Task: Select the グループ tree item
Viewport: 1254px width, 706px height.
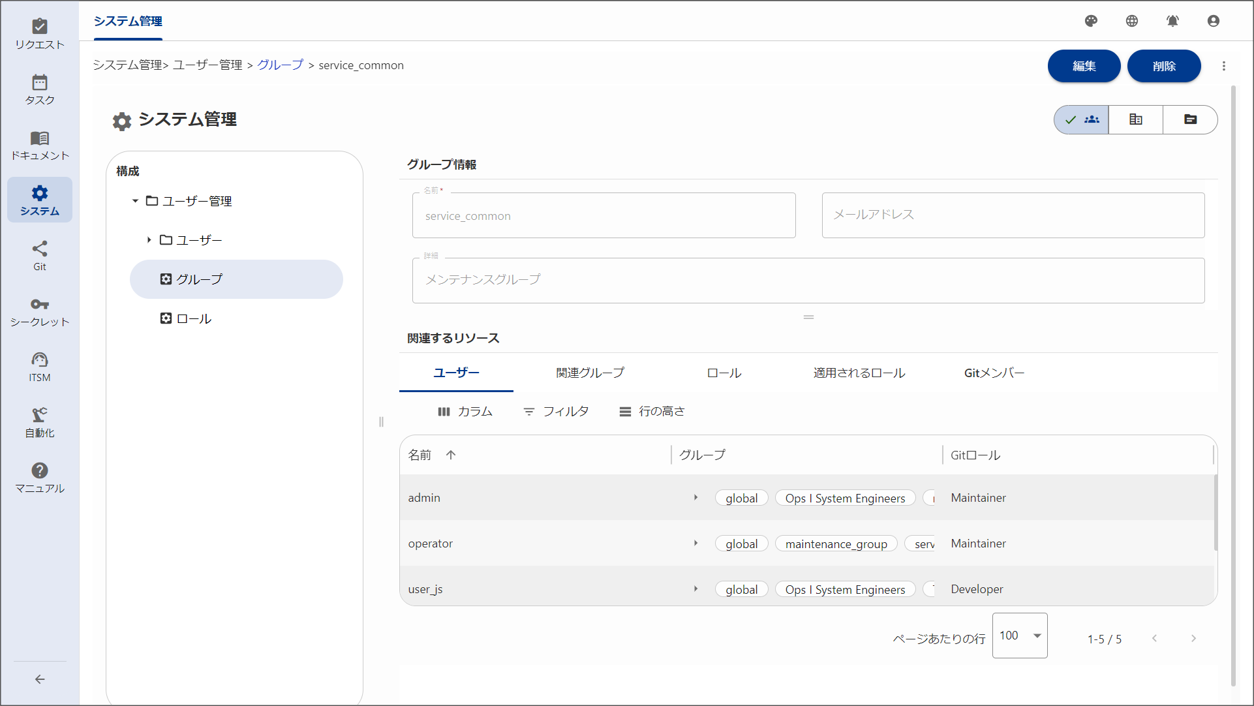Action: [x=236, y=279]
